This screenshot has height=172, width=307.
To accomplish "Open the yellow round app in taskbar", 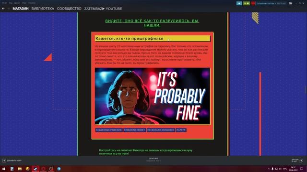I will click(28, 169).
